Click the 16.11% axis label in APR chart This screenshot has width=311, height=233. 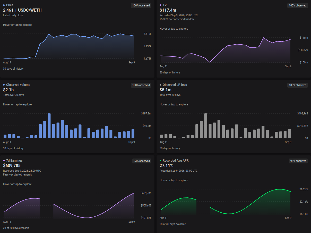pyautogui.click(x=304, y=214)
